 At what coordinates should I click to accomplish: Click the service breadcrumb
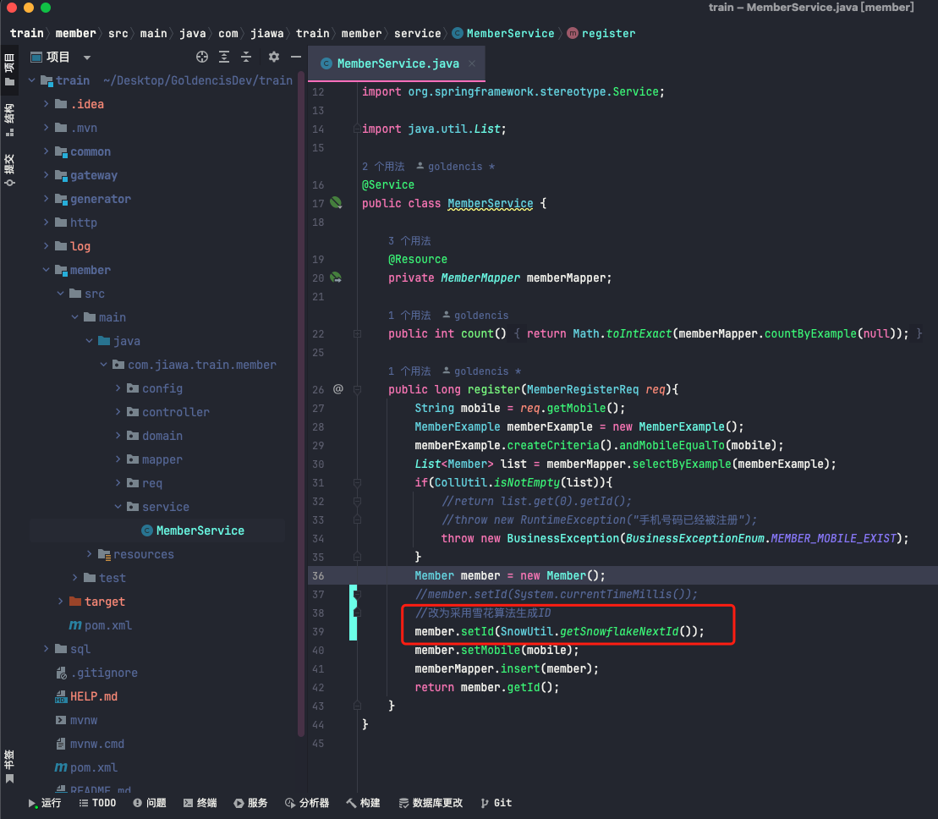pyautogui.click(x=418, y=34)
